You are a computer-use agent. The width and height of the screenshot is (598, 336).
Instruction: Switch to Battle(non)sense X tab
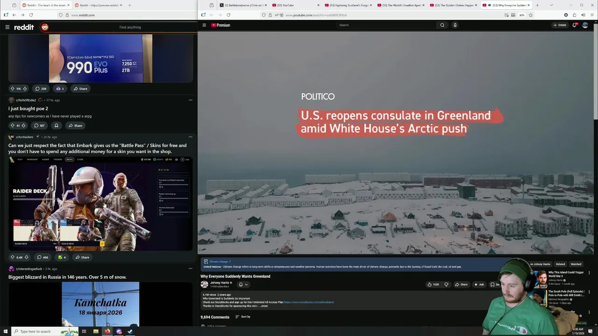tap(242, 5)
